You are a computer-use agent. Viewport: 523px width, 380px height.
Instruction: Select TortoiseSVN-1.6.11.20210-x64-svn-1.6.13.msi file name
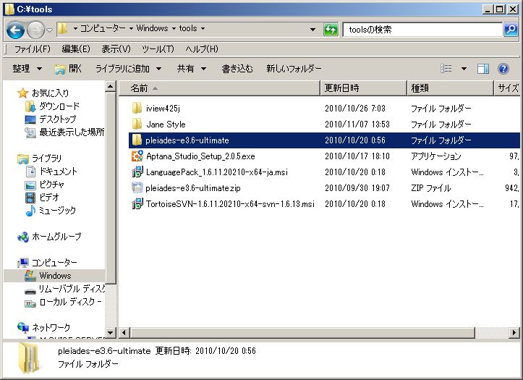(x=230, y=204)
